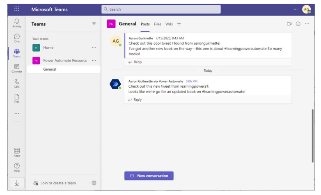Open the General channel in list
The height and width of the screenshot is (195, 321).
64,69
